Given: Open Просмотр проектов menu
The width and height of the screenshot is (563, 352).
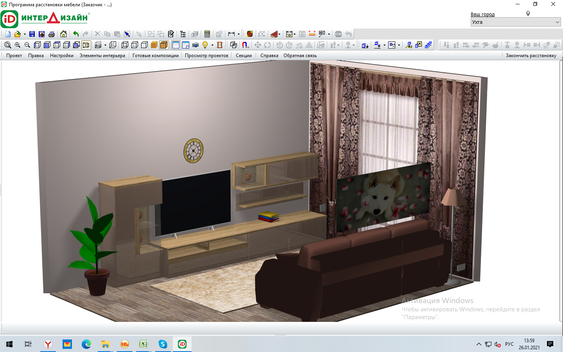Looking at the screenshot, I should click(x=206, y=56).
